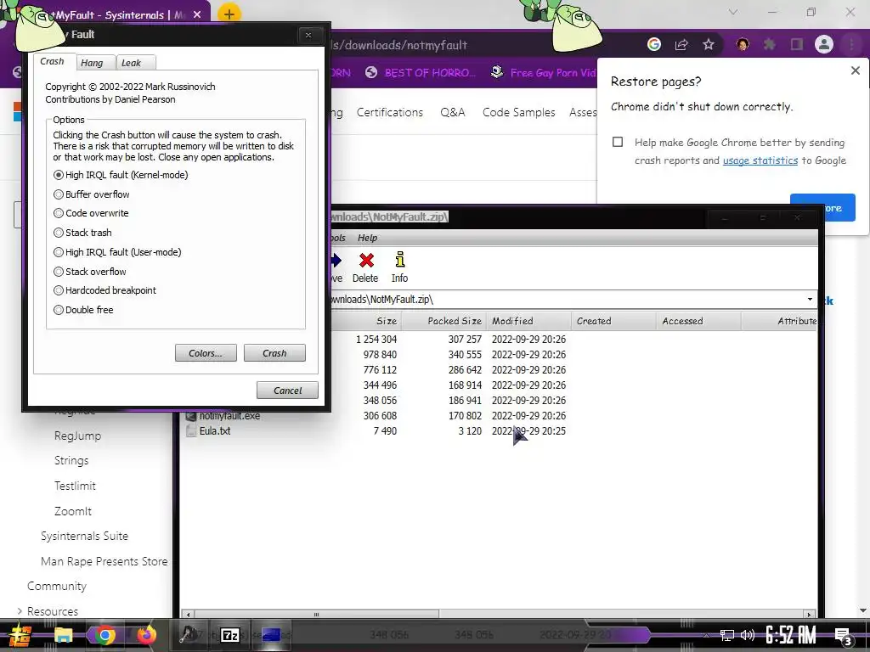Screen dimensions: 870x652
Task: Open Certifications in the page navigation
Action: [389, 112]
